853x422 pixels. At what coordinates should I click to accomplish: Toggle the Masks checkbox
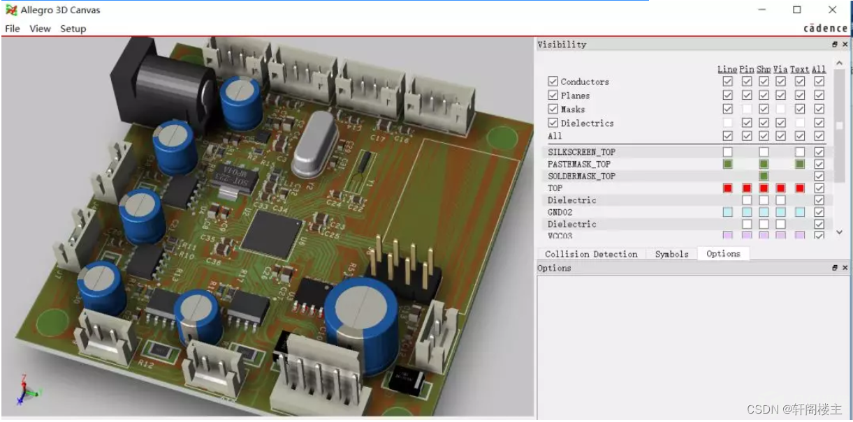[553, 110]
